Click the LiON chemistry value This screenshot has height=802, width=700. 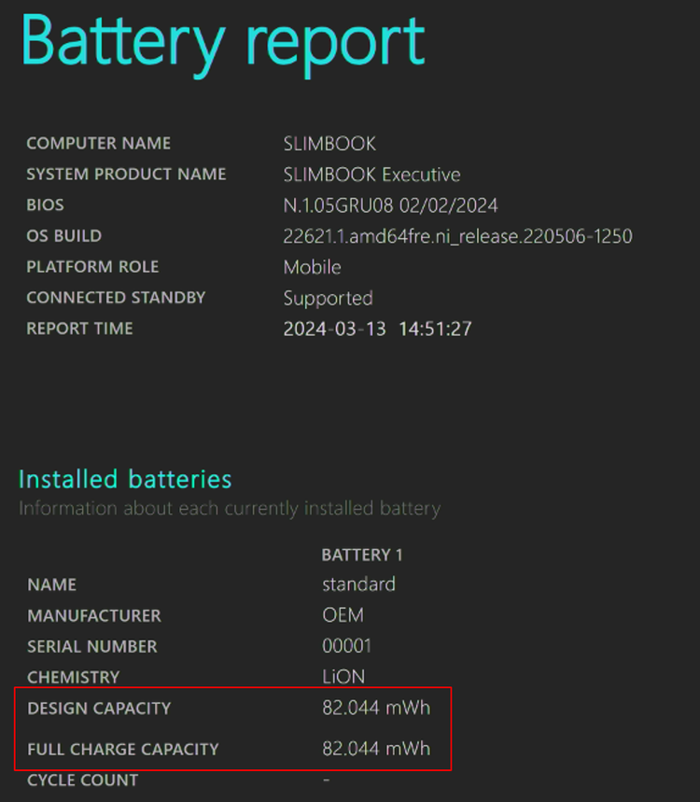343,677
